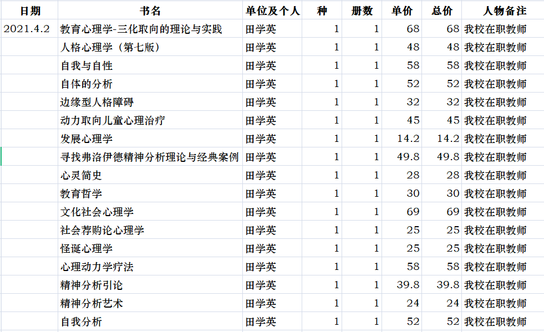
Task: Click total price 45 for 动力取向儿童心理治疗
Action: point(441,120)
